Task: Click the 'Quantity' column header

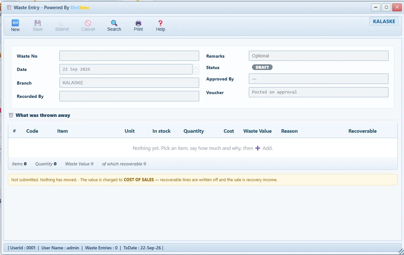Action: [x=193, y=131]
